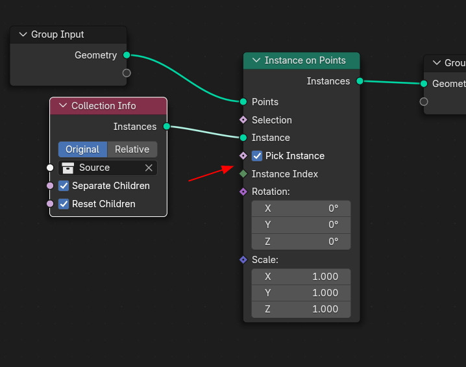Click the Rotation X field
This screenshot has width=466, height=367.
tap(301, 209)
